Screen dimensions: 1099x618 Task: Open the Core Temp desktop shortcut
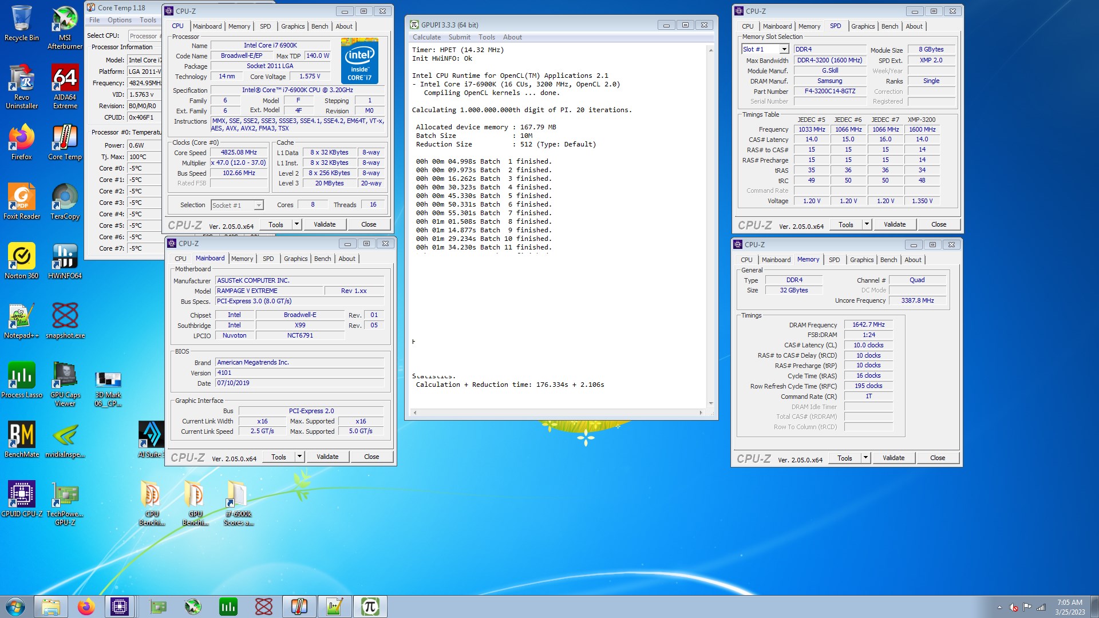[65, 142]
